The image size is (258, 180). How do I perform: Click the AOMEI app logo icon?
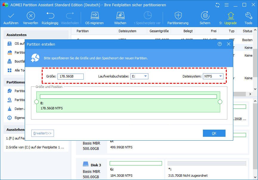[5, 4]
